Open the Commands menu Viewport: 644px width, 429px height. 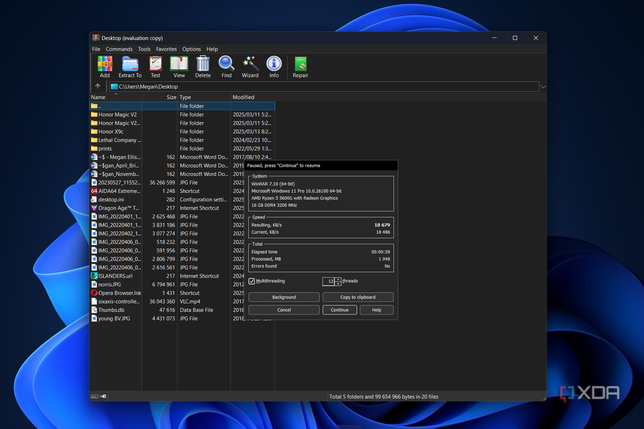pyautogui.click(x=119, y=49)
